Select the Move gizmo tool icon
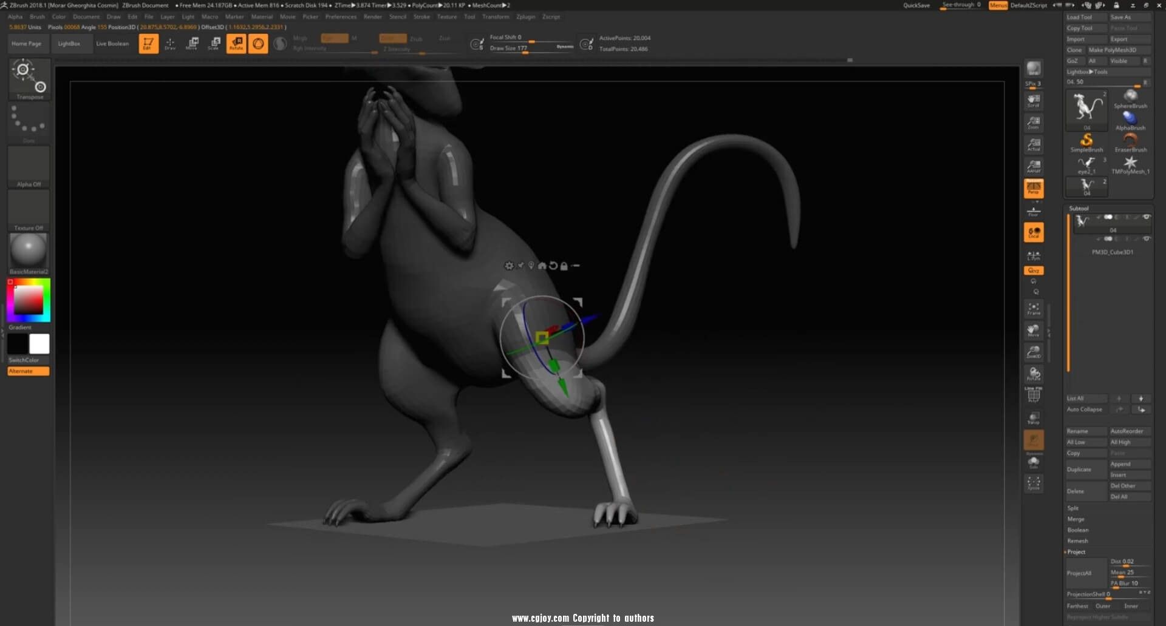Viewport: 1166px width, 626px height. pyautogui.click(x=192, y=44)
